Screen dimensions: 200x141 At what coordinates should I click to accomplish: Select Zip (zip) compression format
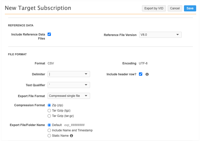49,105
